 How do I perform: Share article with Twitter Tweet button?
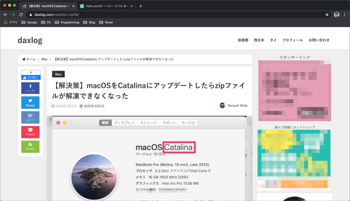pos(30,103)
